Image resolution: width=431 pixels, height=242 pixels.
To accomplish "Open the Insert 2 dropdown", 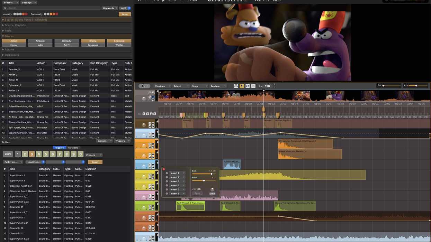I will pos(177,177).
